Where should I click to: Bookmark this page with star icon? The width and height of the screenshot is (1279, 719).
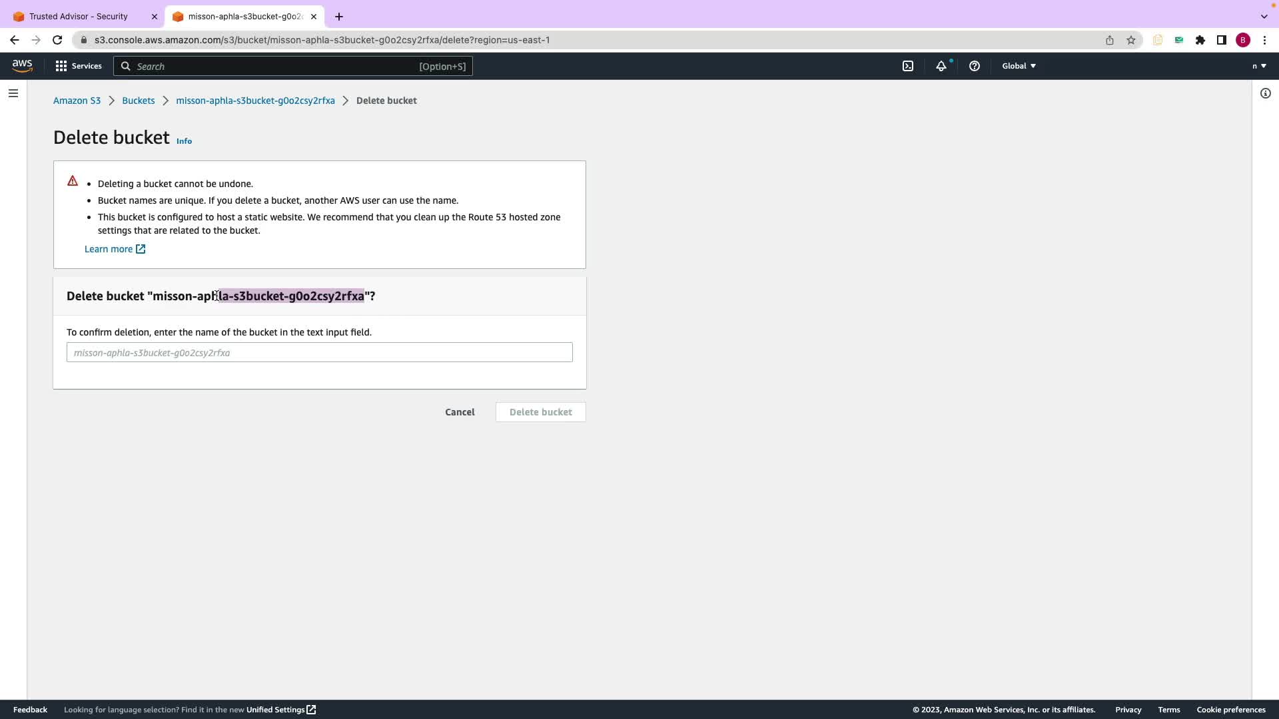pos(1131,40)
